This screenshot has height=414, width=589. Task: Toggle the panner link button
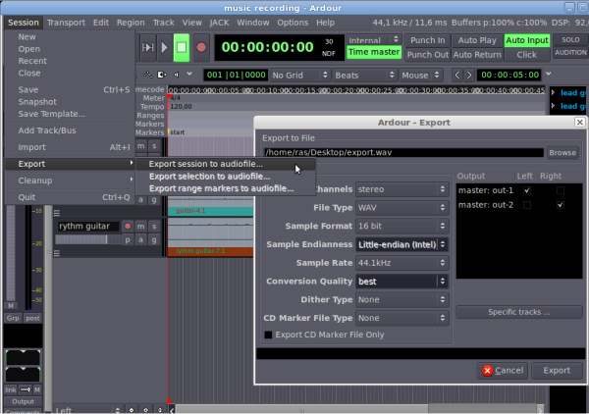coord(11,389)
